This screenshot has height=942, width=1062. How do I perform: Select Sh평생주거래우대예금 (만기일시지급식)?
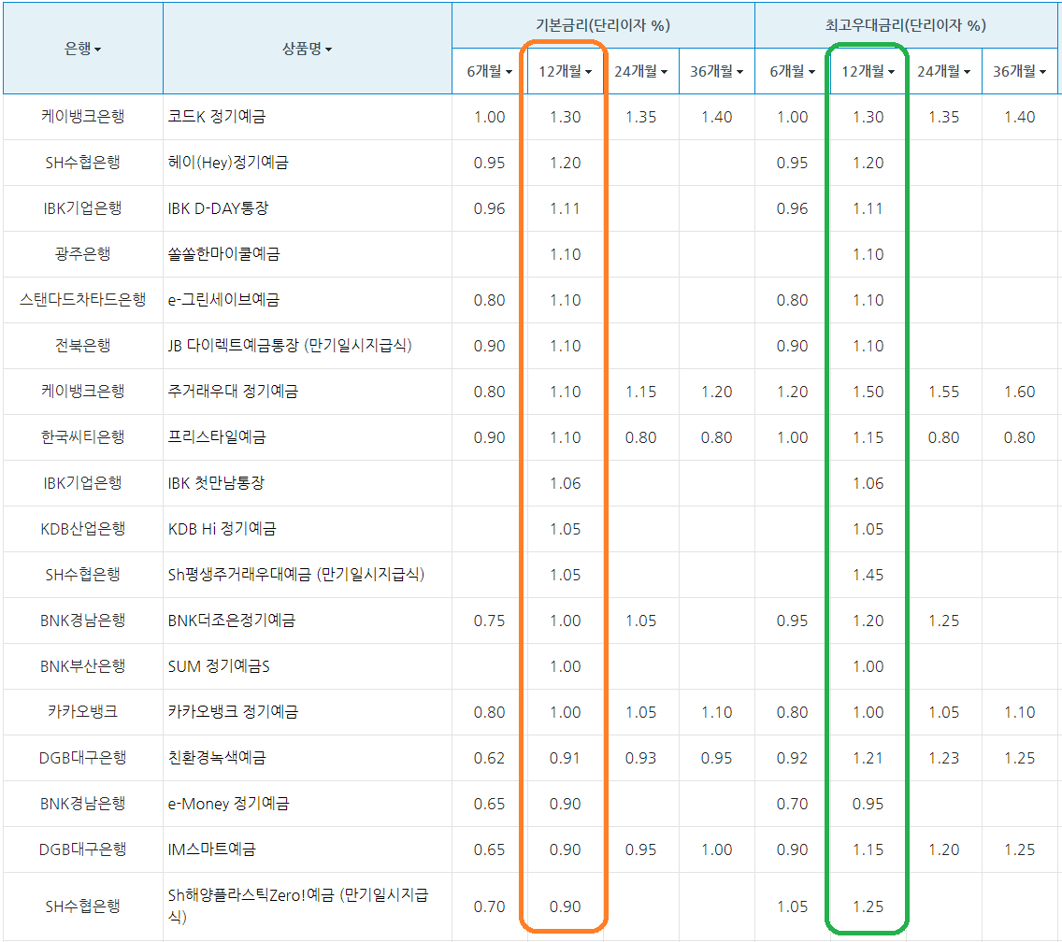(x=296, y=575)
